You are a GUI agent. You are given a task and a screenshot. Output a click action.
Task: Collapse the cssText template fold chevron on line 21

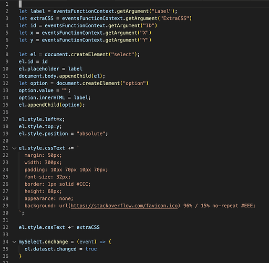(14, 148)
